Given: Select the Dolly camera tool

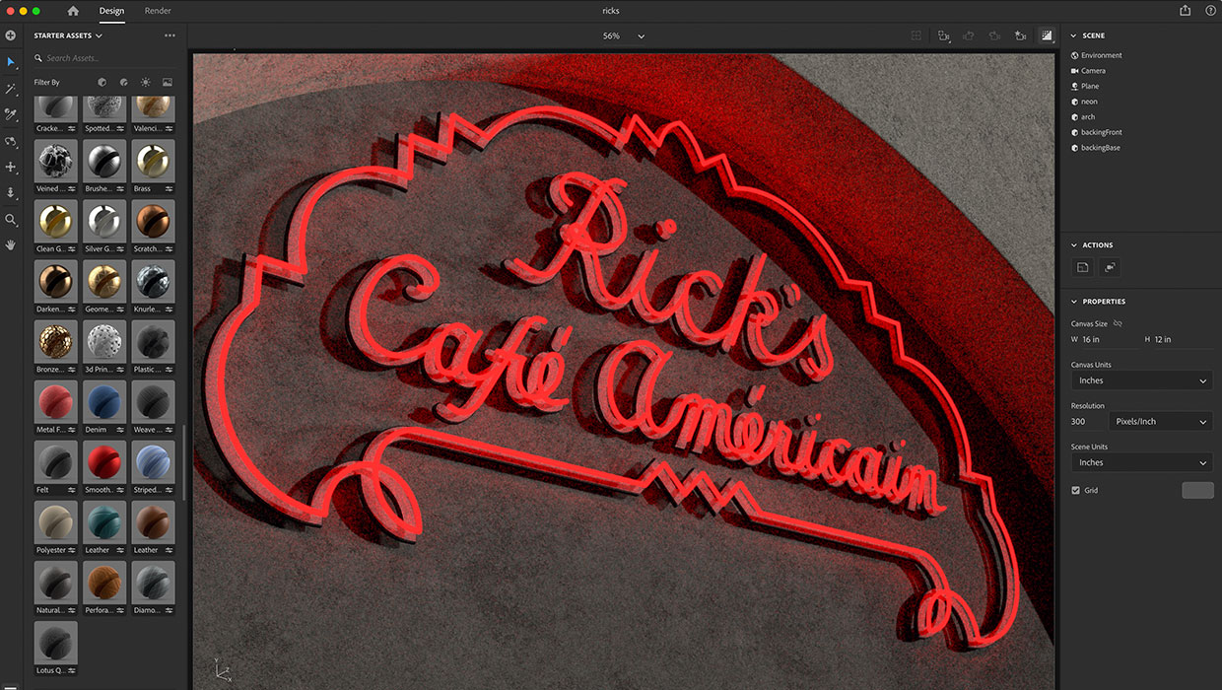Looking at the screenshot, I should pos(11,193).
